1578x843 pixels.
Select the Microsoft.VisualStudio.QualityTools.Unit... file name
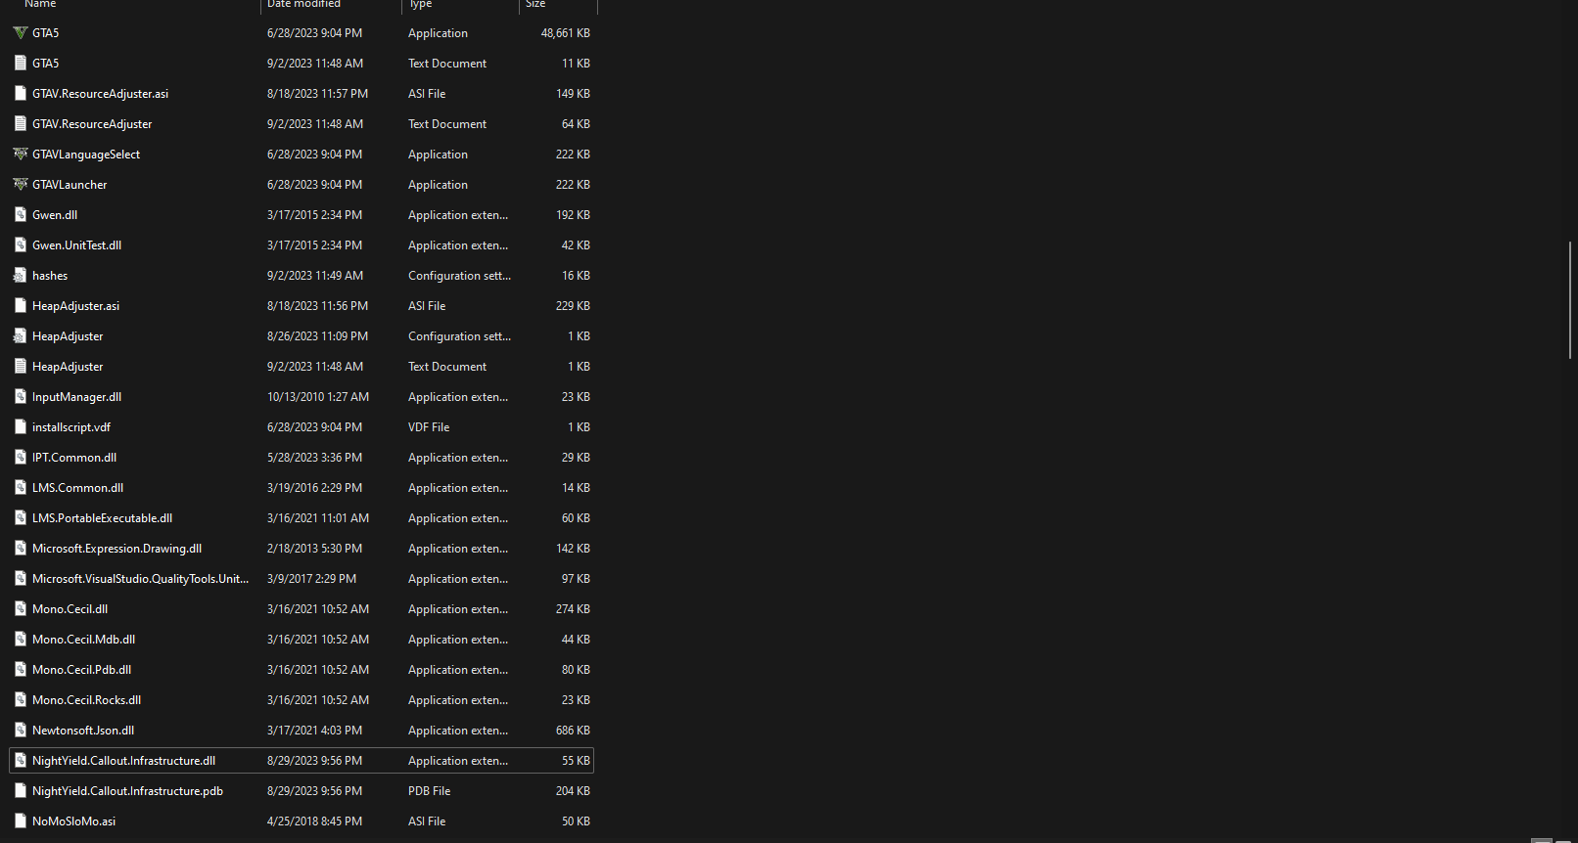[x=141, y=579]
